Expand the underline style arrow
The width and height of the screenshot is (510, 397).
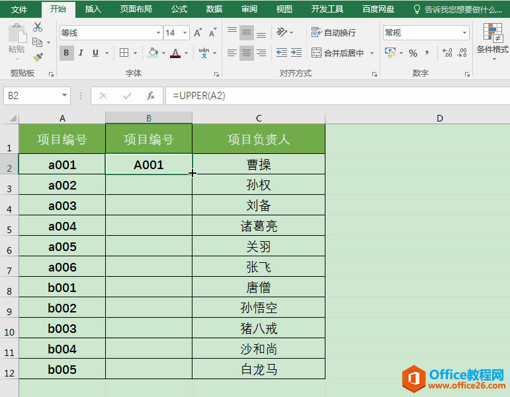tap(106, 53)
